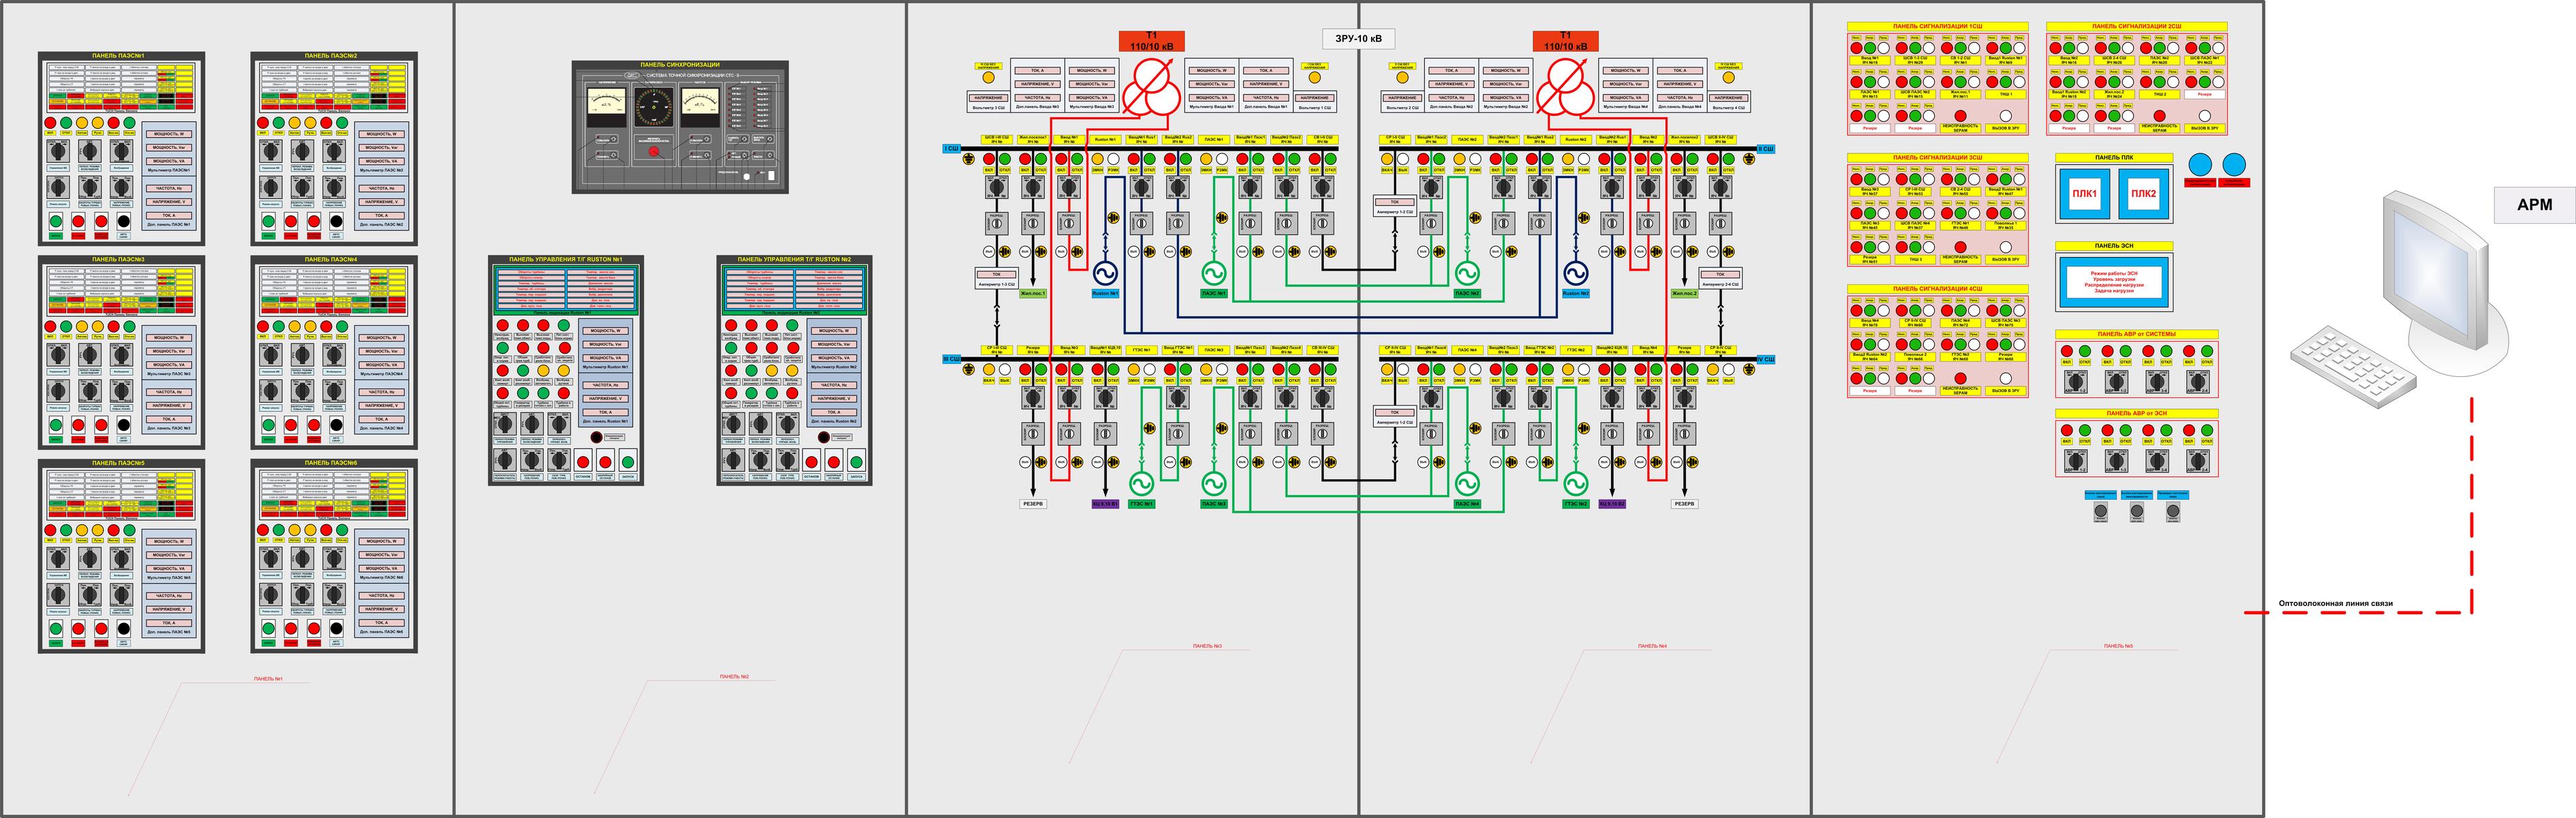Viewport: 2576px width, 818px height.
Task: Click НАПРЯЖЕНИЕ display of Вольтметр 1 СШ
Action: point(1315,98)
